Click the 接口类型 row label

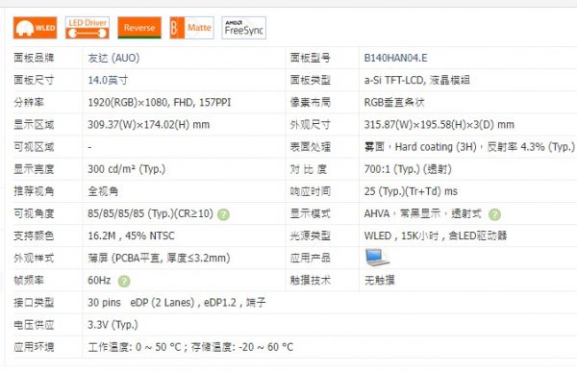pos(34,303)
